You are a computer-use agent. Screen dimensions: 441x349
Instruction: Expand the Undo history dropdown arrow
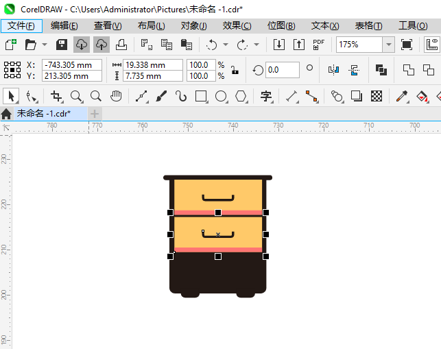pos(226,45)
